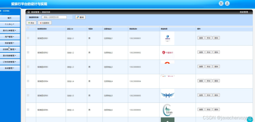Click 删除 for 旅游团名称5 row

click(216, 95)
